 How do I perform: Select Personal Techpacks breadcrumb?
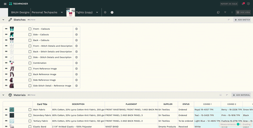45,12
